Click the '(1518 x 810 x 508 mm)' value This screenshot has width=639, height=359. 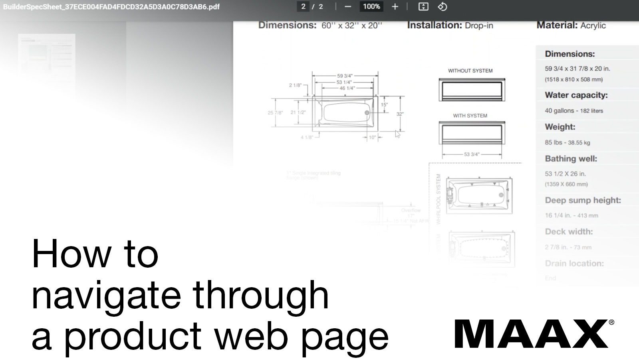pyautogui.click(x=574, y=79)
